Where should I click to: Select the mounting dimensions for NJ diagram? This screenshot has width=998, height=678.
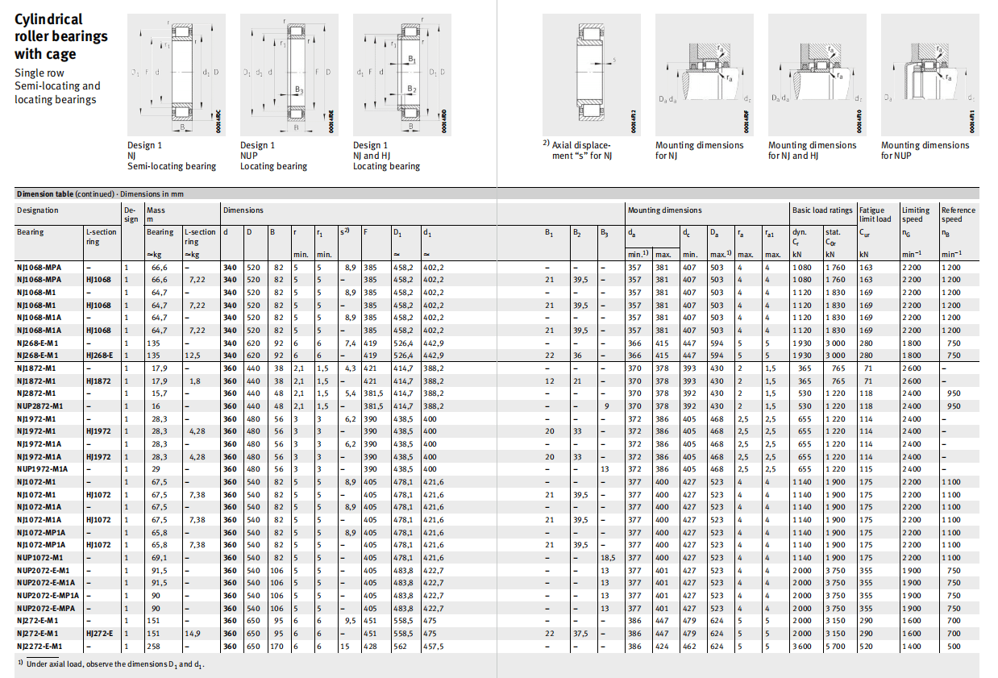tap(704, 74)
